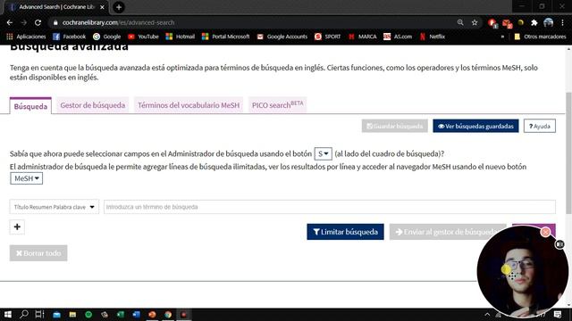Open the Windows notification center
572x321 pixels.
558,315
